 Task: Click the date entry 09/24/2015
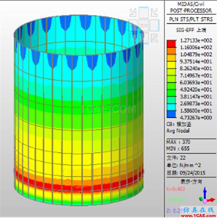(x=186, y=173)
